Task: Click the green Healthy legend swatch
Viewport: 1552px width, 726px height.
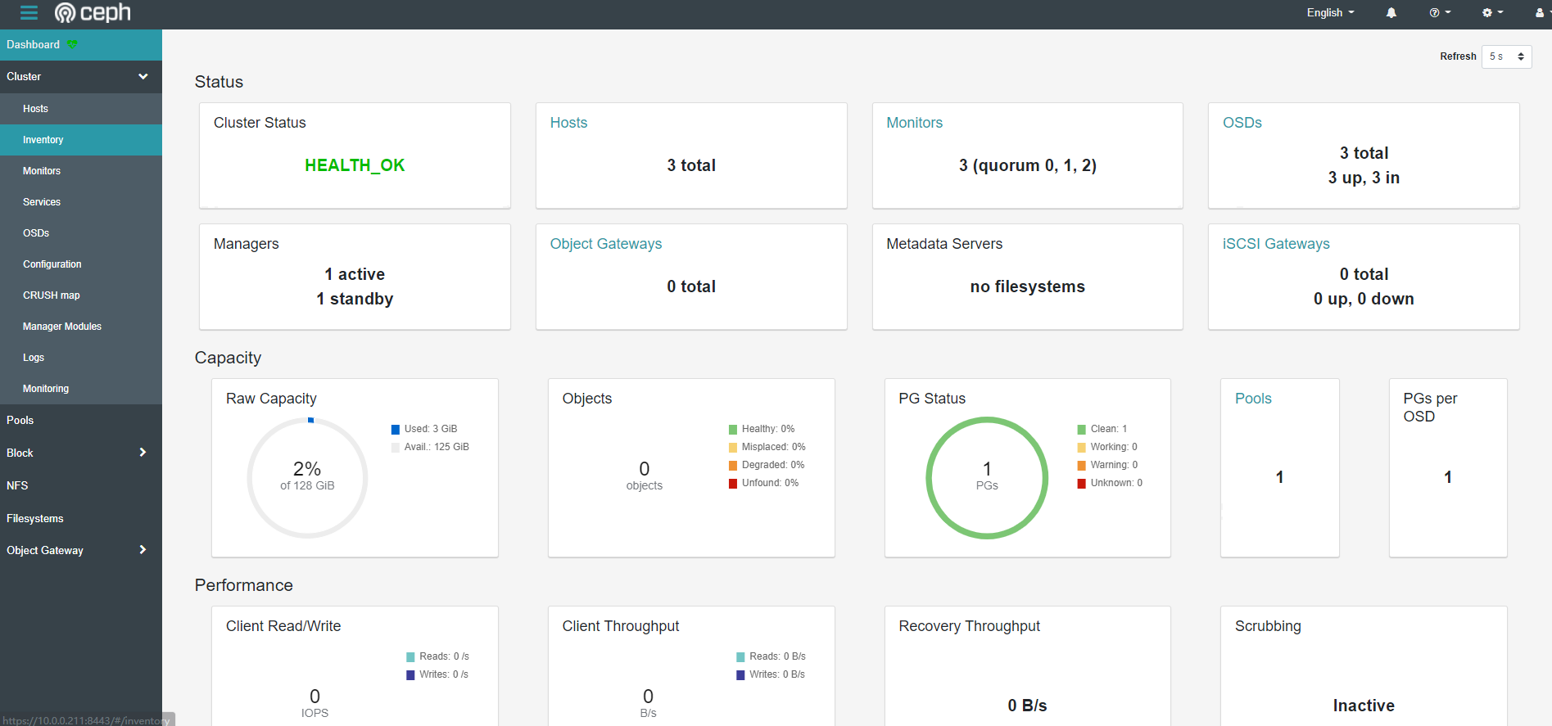Action: point(733,430)
